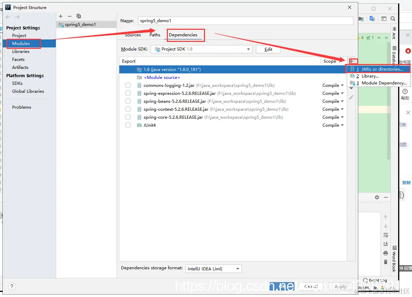Viewport: 412px width, 297px height.
Task: Select the Artifacts settings item
Action: tap(20, 67)
